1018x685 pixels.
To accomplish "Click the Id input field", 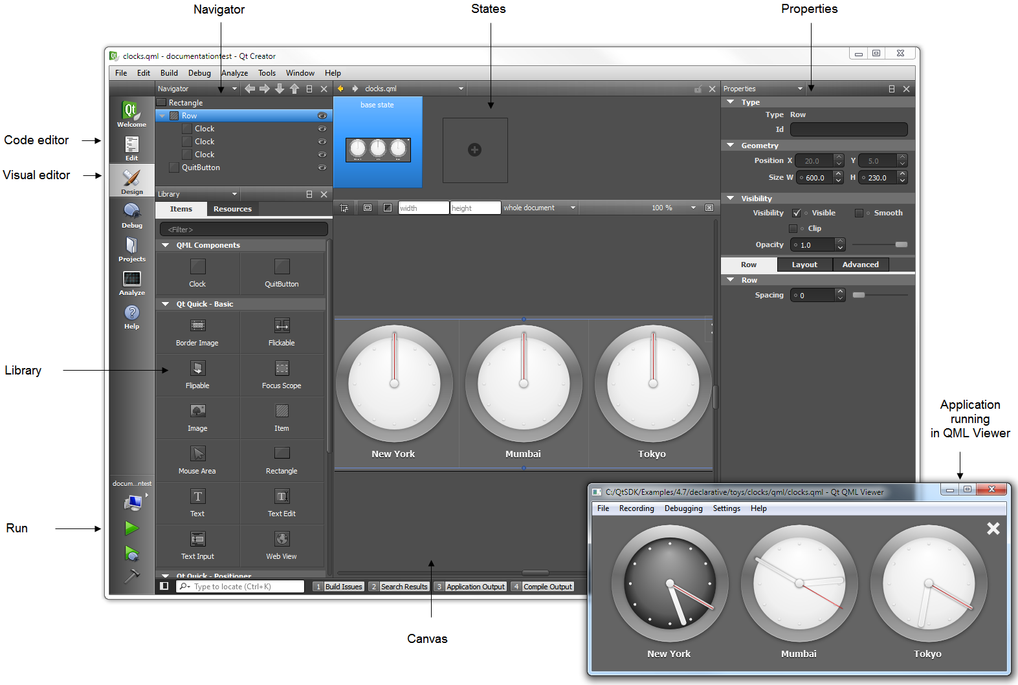I will click(848, 129).
